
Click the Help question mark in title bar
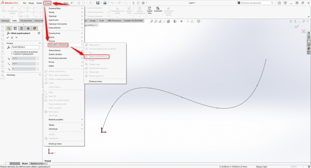[285, 3]
